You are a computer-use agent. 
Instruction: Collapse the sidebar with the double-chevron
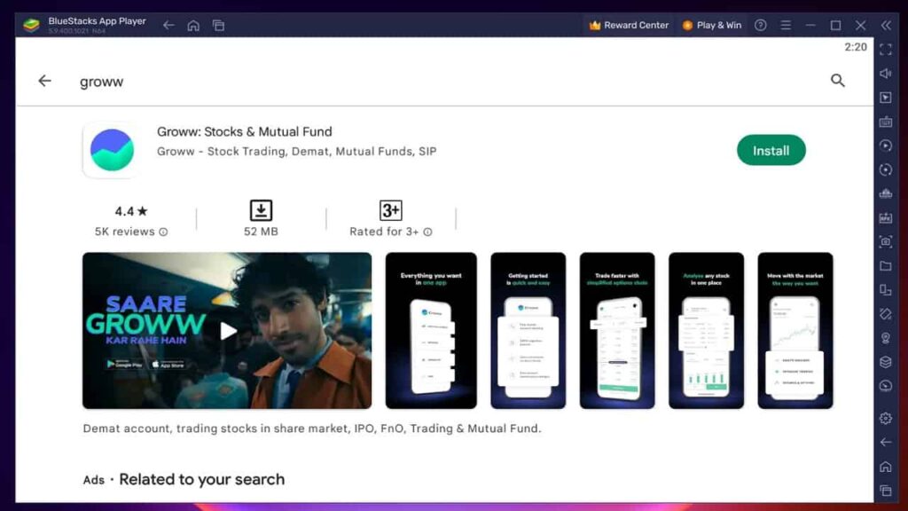coord(885,25)
